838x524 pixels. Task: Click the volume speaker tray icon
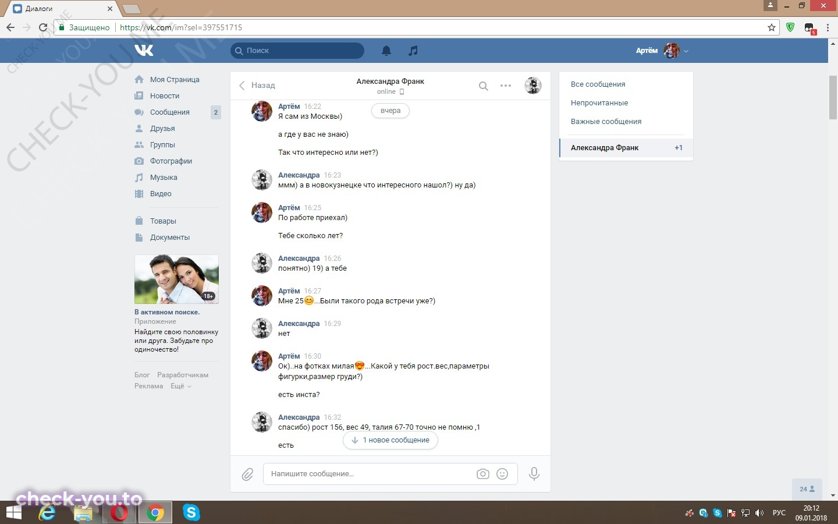coord(759,513)
